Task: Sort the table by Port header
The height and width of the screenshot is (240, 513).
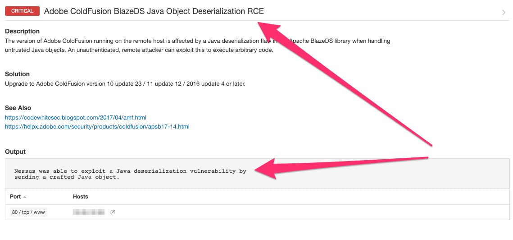Action: tap(15, 197)
